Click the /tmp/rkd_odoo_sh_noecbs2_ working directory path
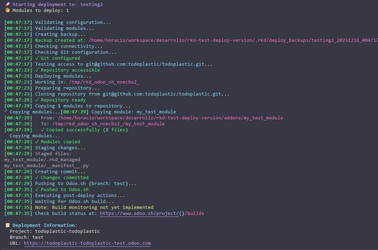Image resolution: width=378 pixels, height=250 pixels. tap(104, 82)
